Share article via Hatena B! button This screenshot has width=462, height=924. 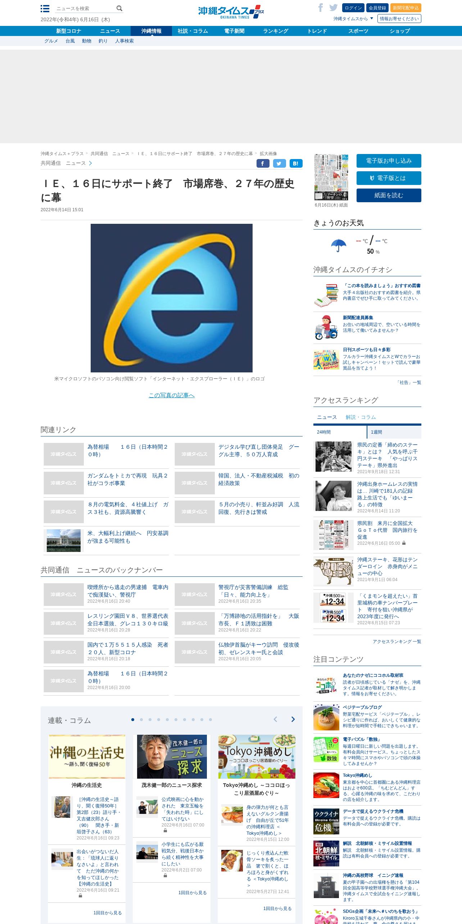(x=296, y=163)
